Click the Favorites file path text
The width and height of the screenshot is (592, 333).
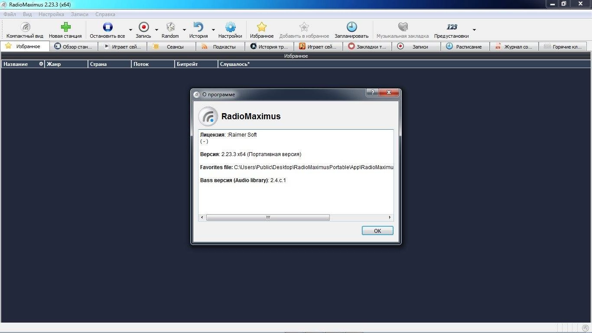(297, 167)
